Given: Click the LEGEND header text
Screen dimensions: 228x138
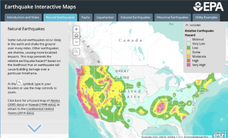Looking at the screenshot, I should (x=195, y=25).
